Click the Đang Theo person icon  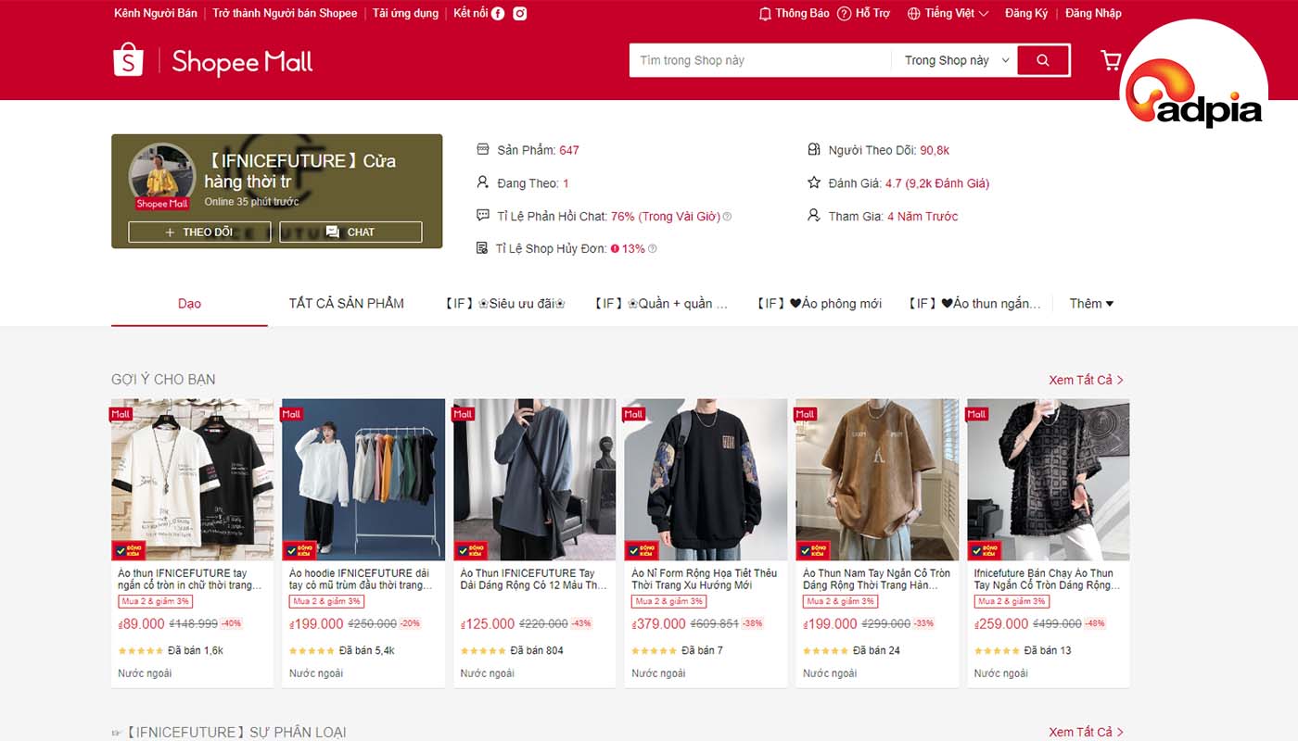482,182
